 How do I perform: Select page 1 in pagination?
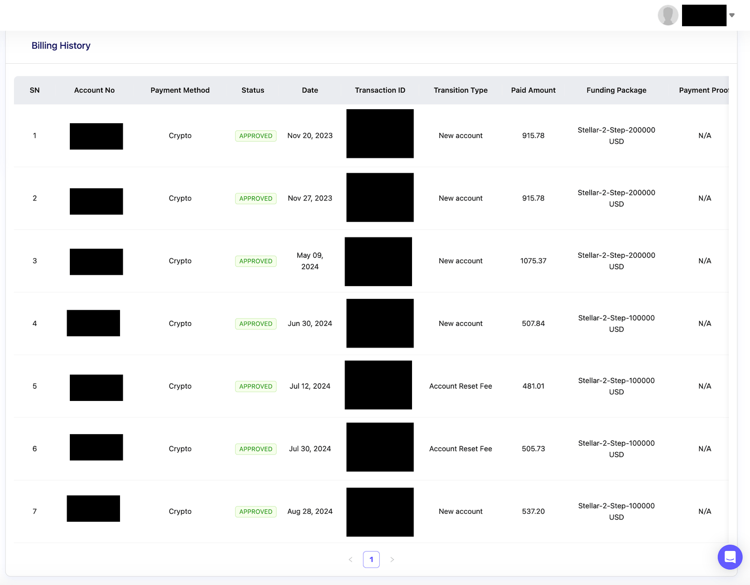point(371,559)
